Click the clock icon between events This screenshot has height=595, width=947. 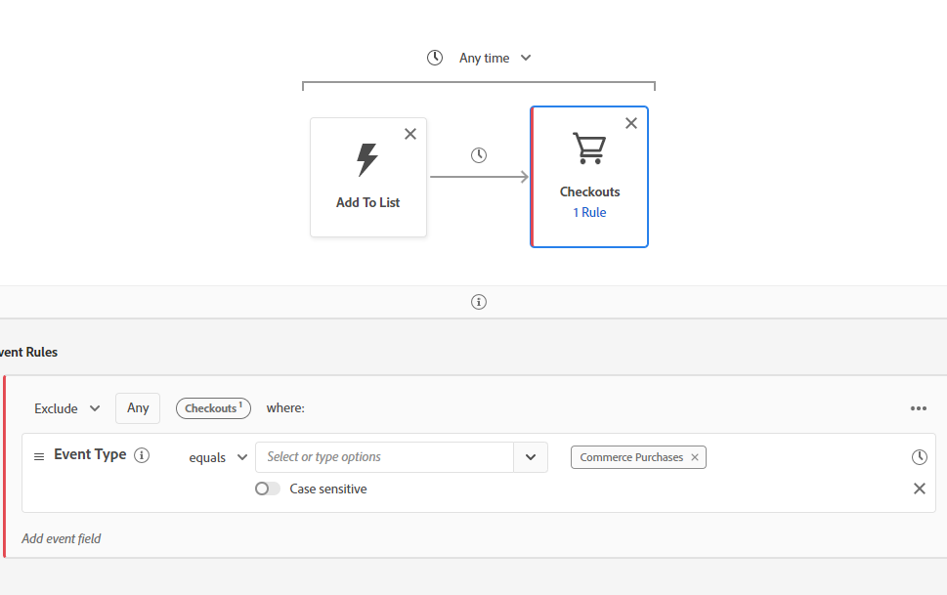[479, 155]
